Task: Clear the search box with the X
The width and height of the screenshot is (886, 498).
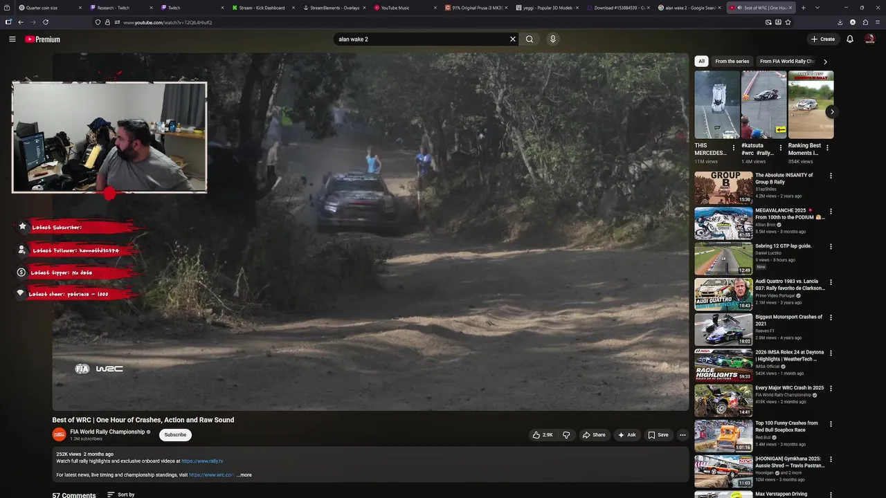Action: tap(513, 39)
